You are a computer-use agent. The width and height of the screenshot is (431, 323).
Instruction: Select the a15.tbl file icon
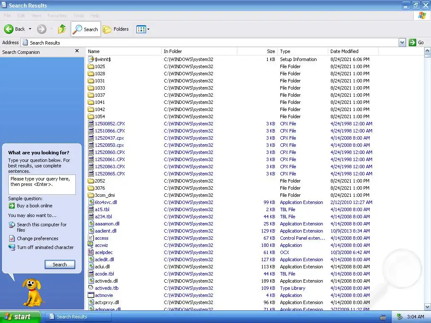pyautogui.click(x=91, y=209)
